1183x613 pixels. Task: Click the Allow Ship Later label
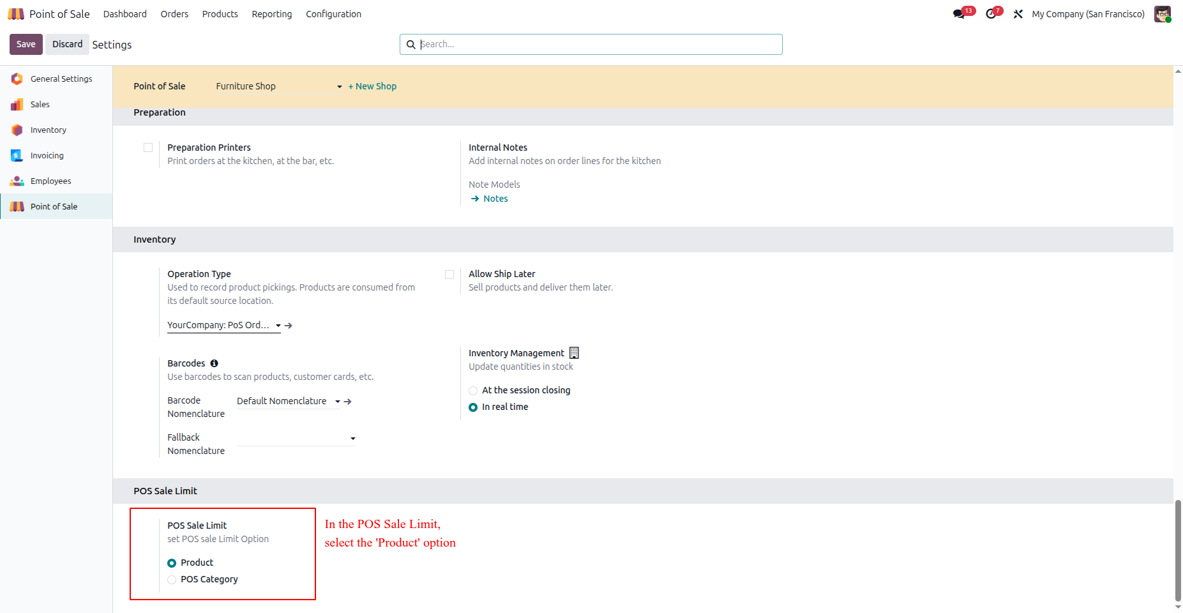click(502, 274)
